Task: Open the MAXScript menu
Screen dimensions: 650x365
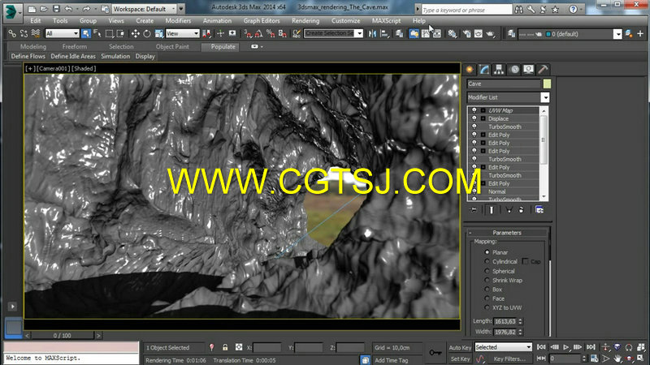Action: click(387, 21)
